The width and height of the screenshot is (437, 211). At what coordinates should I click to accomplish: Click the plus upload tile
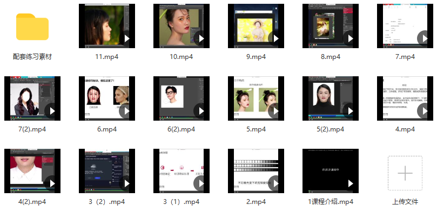(x=405, y=173)
